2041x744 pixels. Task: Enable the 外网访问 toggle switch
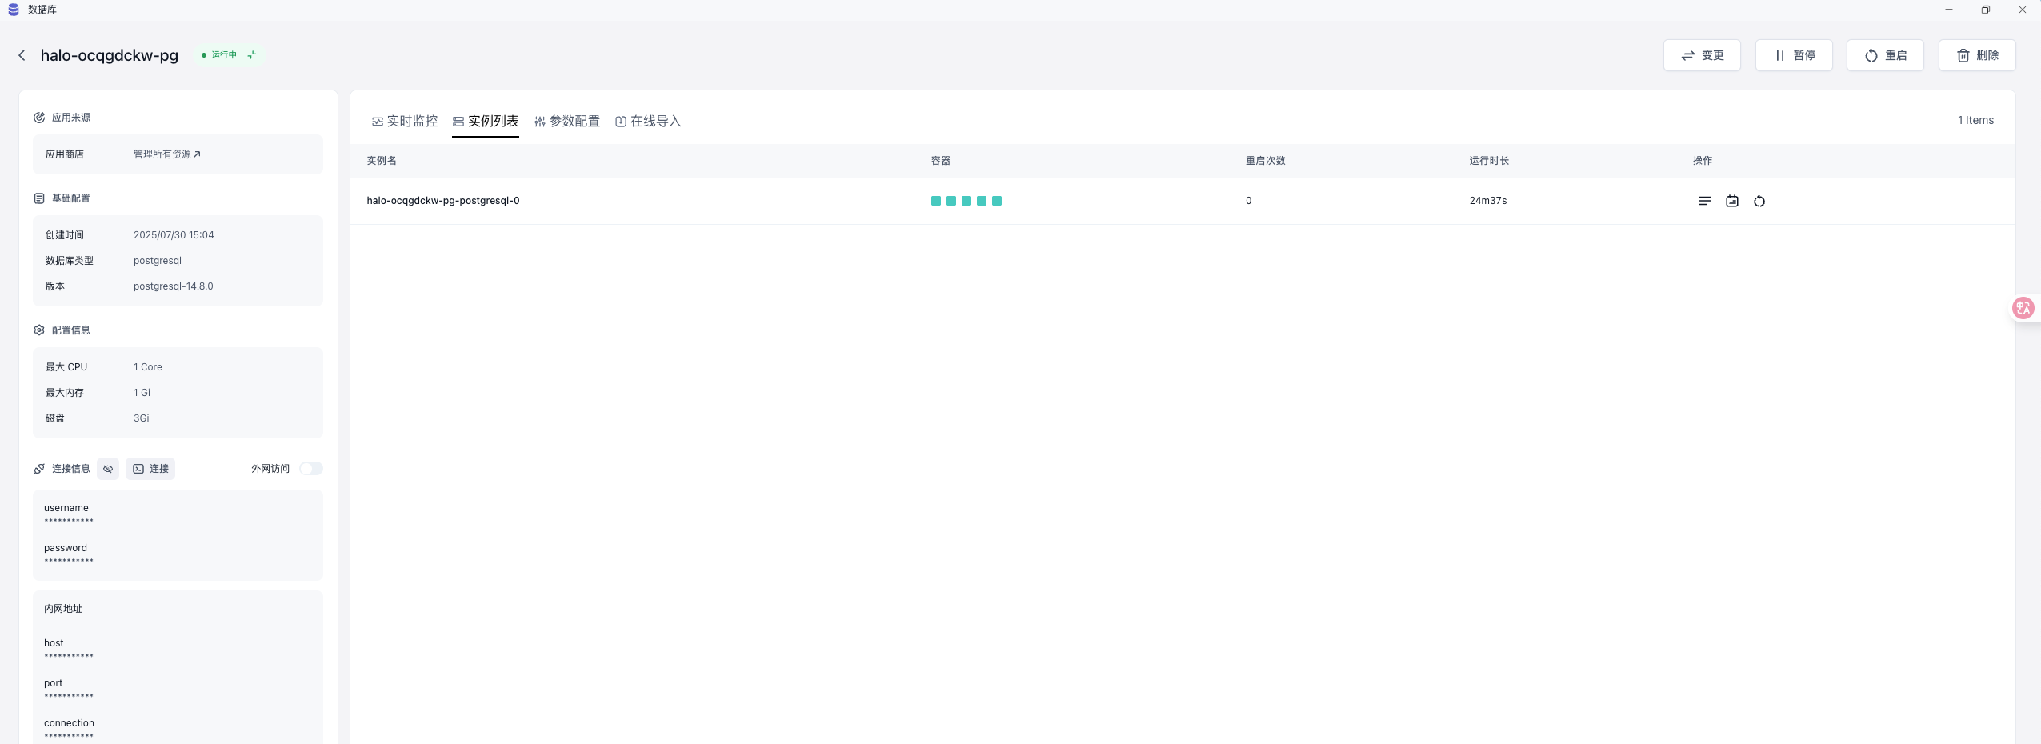[x=310, y=468]
